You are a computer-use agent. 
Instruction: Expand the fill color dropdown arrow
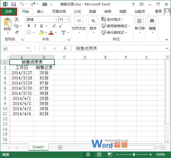(46, 32)
